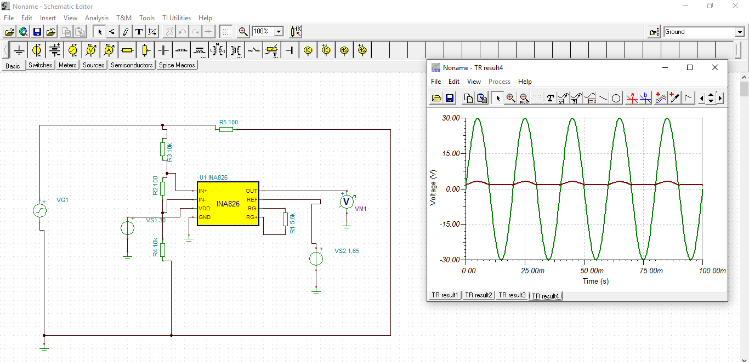
Task: Select the R5 100 resistor label
Action: (x=229, y=123)
